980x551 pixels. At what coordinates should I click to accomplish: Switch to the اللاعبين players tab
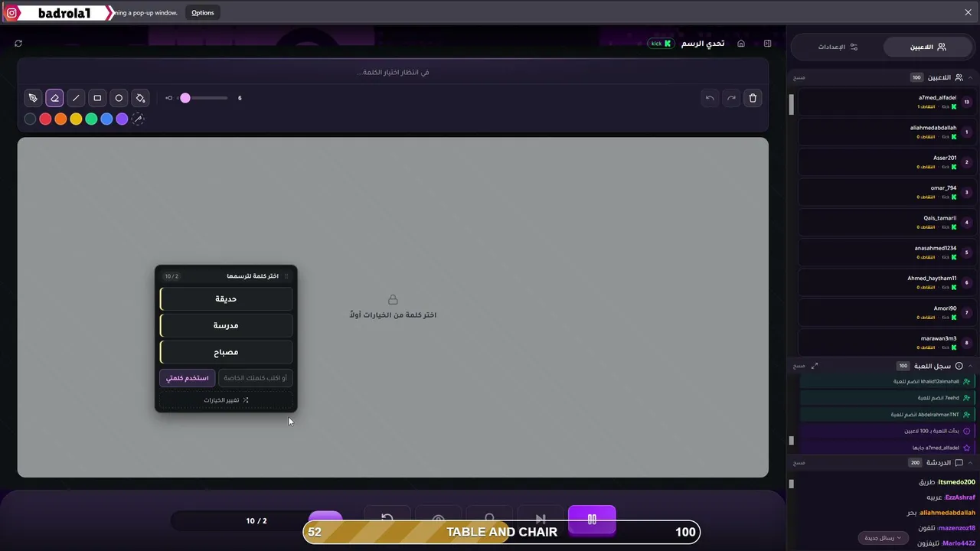tap(928, 47)
